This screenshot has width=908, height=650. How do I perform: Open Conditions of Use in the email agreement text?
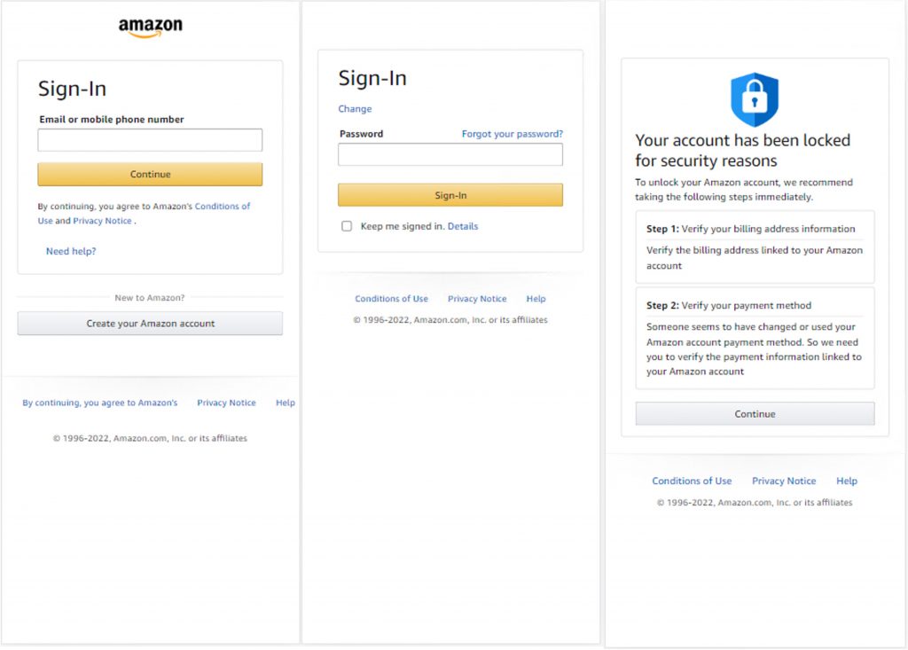point(222,206)
